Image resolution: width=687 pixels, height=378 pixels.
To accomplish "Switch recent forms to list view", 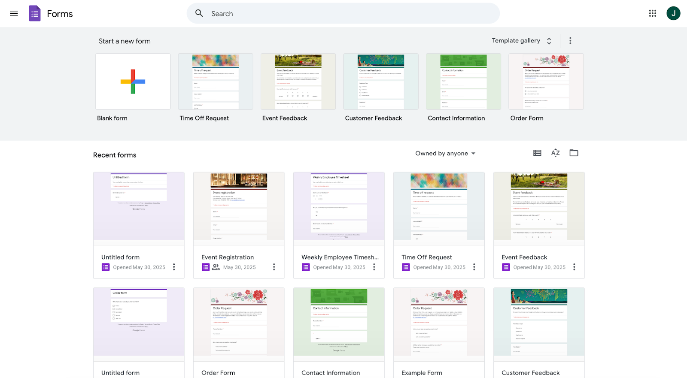I will click(x=537, y=153).
